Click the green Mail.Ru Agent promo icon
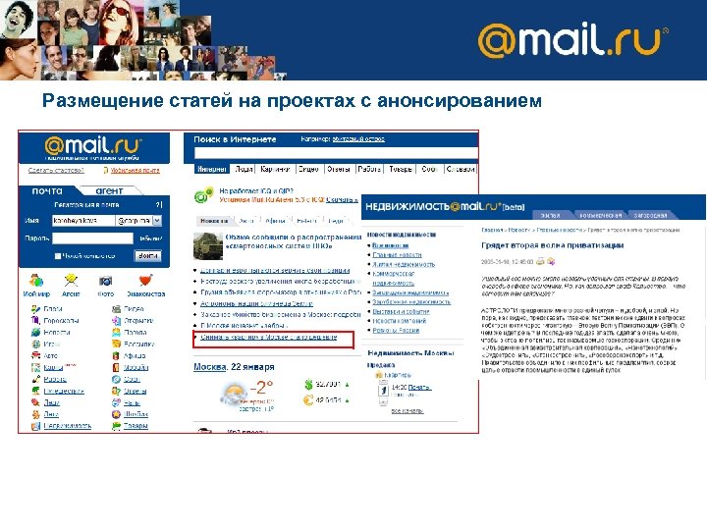The height and width of the screenshot is (530, 707). [x=203, y=195]
